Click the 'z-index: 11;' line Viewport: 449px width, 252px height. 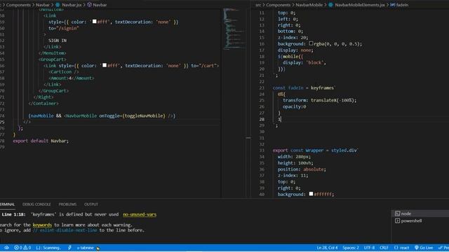293,176
